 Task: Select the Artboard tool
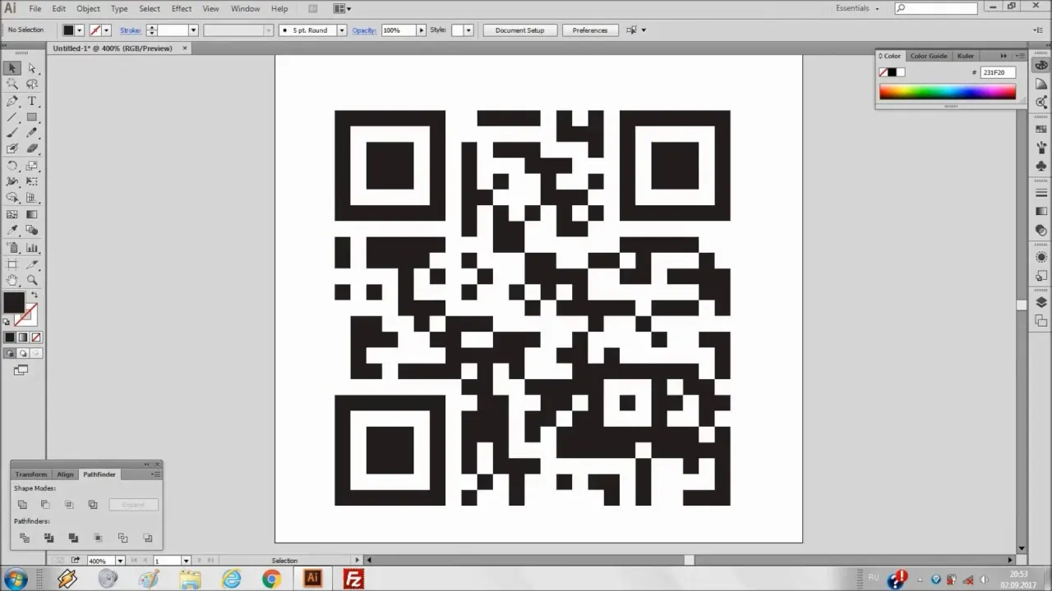pyautogui.click(x=12, y=264)
